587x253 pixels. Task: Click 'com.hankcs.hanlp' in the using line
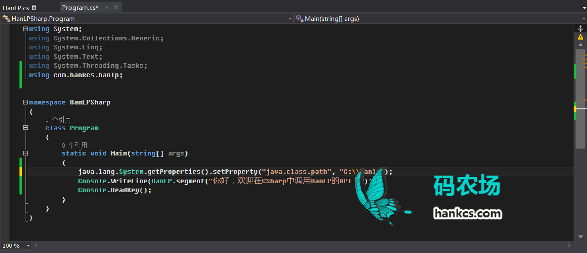pyautogui.click(x=87, y=75)
